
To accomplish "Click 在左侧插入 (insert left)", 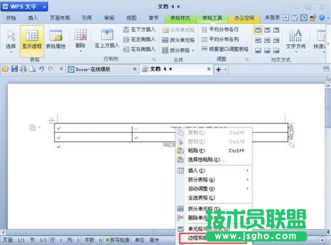I will coord(140,40).
